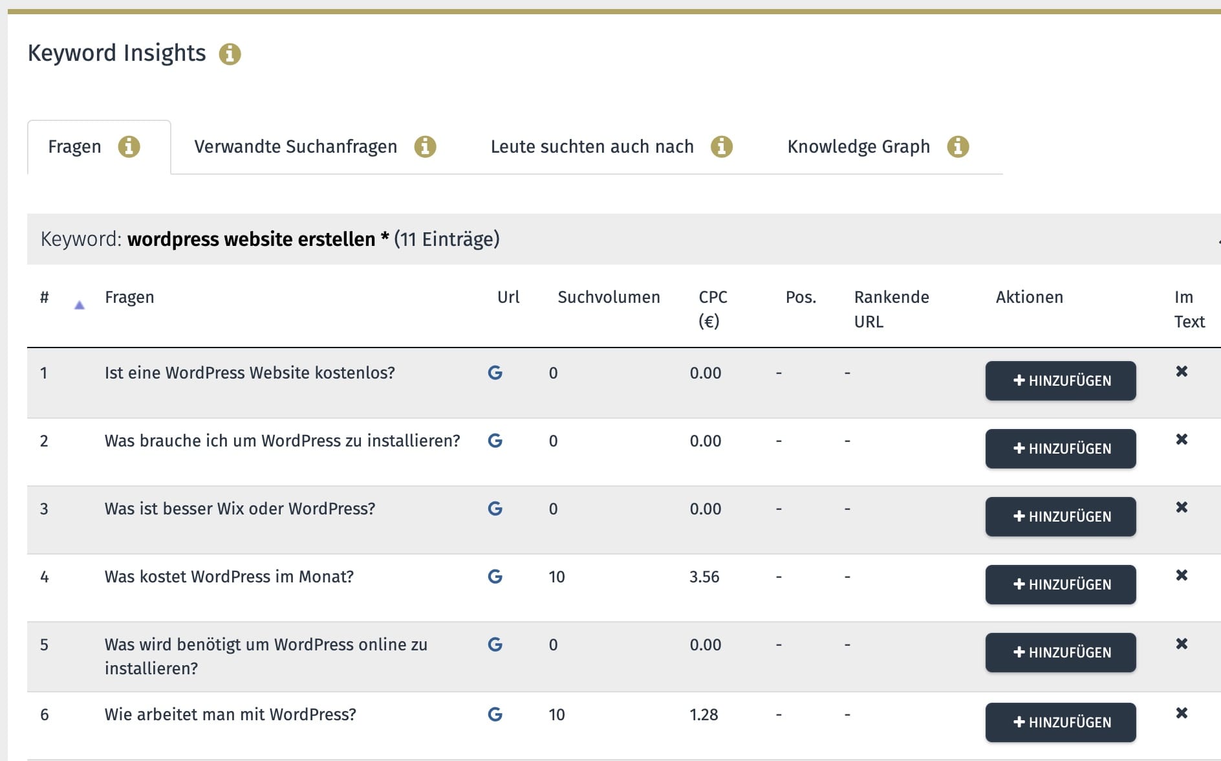Click the Url column header

[x=508, y=298]
